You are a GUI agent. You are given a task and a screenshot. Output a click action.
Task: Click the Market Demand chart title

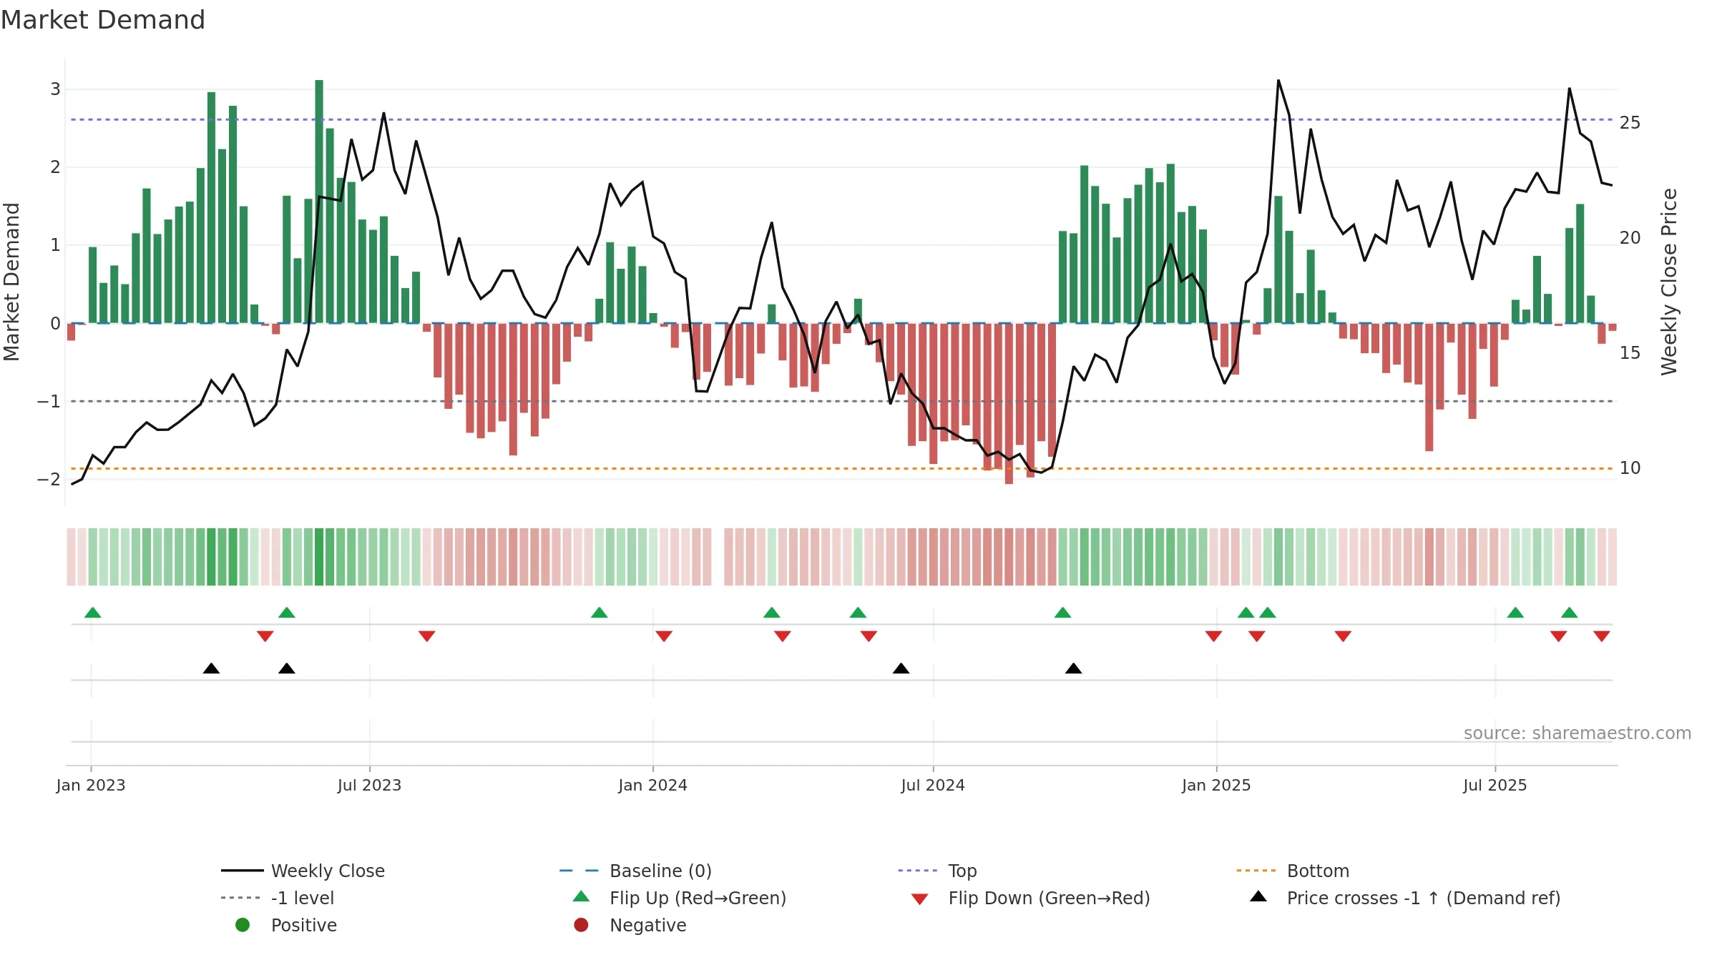tap(103, 20)
